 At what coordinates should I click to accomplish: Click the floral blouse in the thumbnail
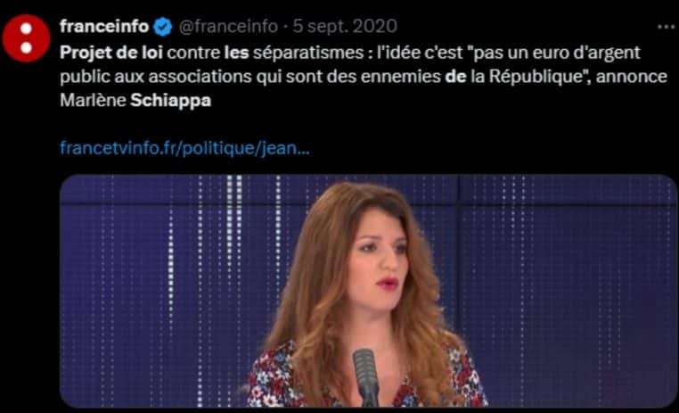point(277,377)
